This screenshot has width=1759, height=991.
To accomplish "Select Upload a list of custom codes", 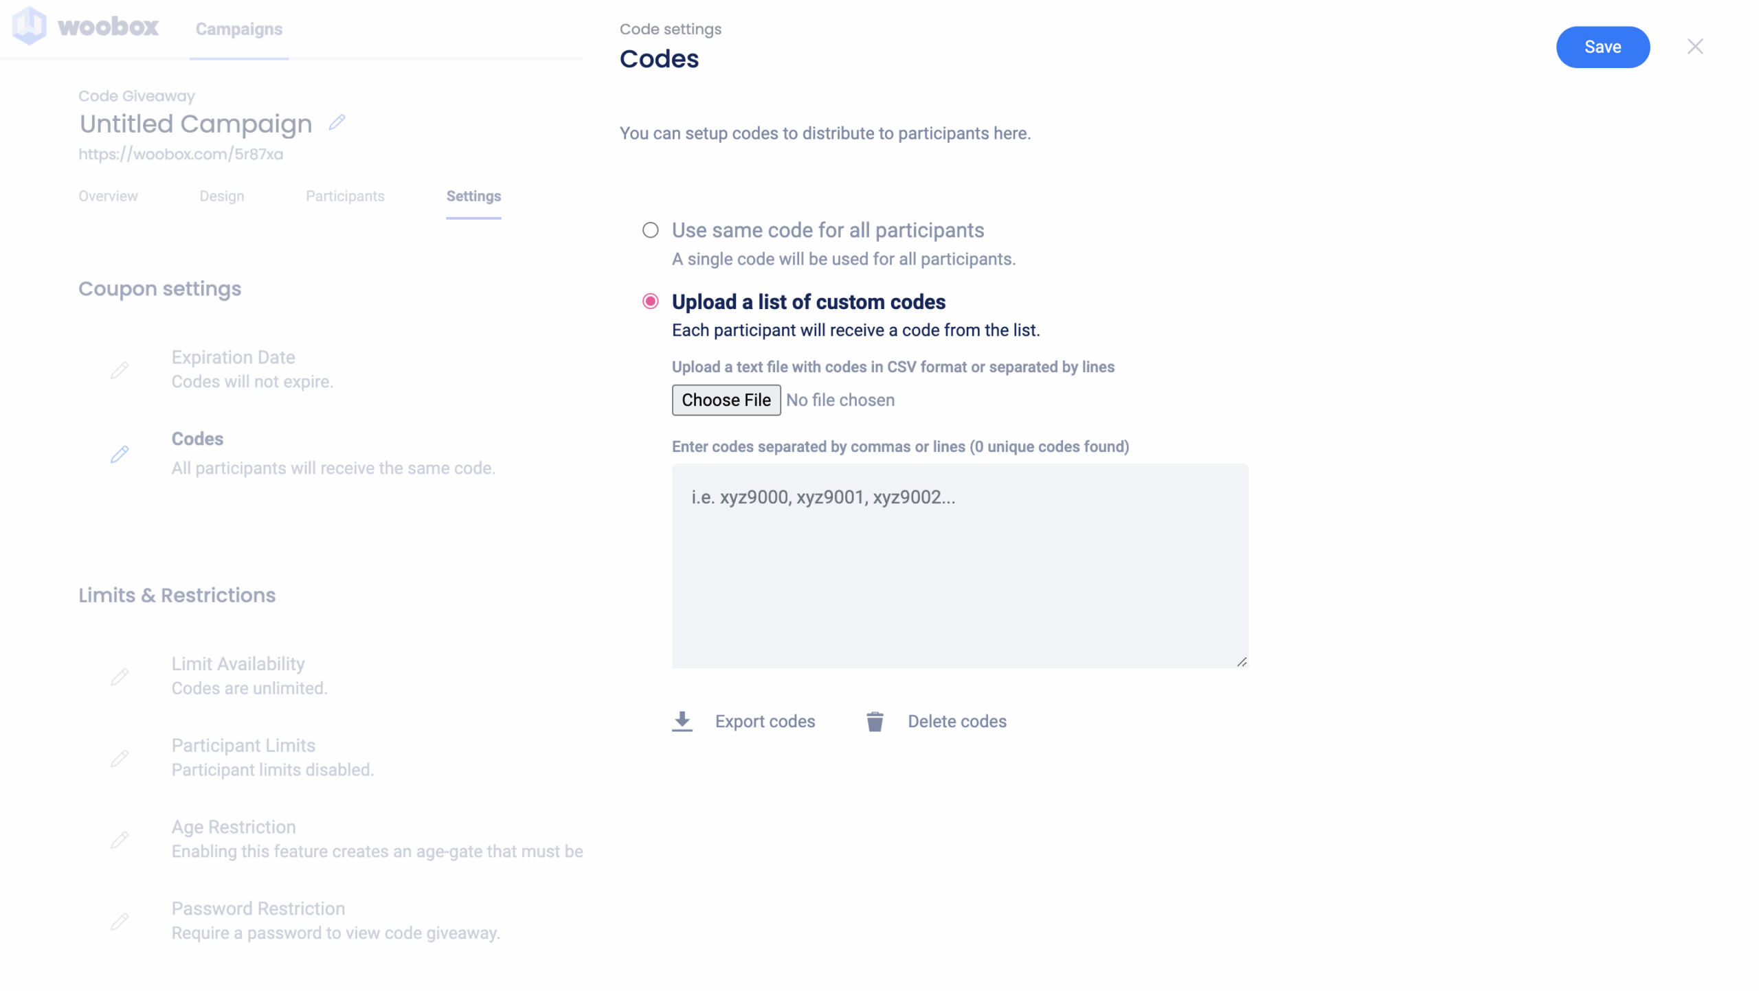I will point(650,301).
